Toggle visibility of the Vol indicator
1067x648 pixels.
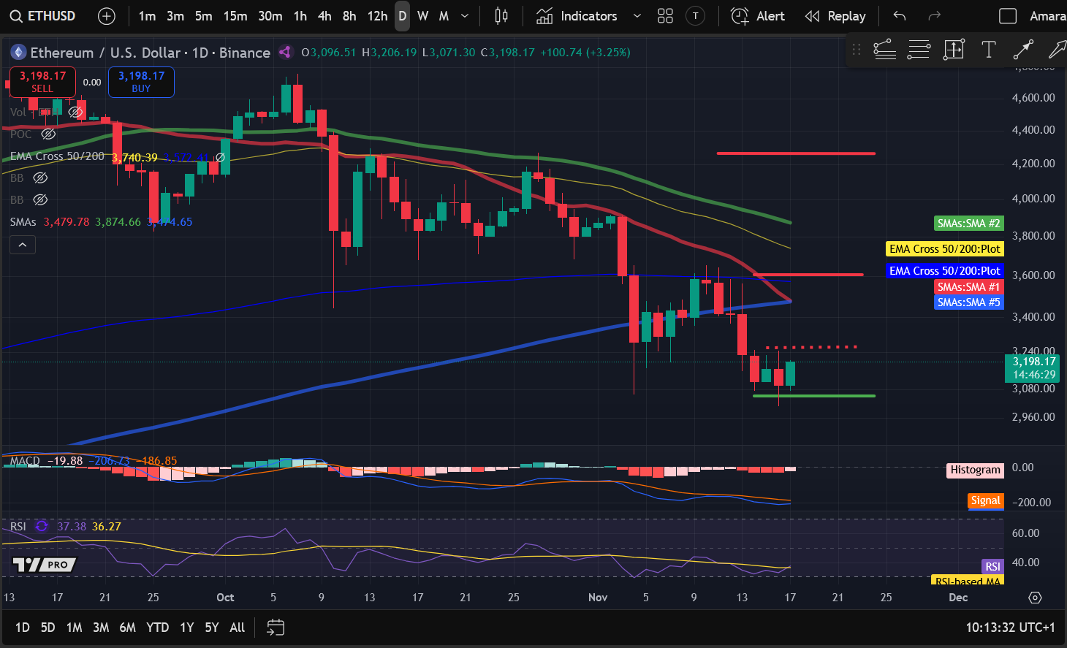[75, 112]
